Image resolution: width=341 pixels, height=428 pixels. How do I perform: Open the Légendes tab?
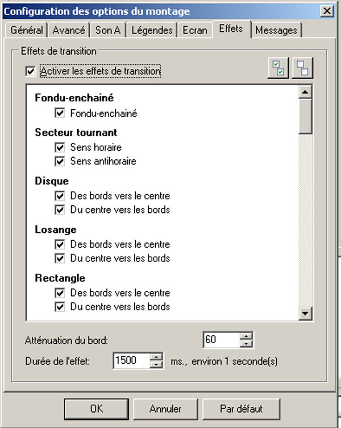(152, 30)
